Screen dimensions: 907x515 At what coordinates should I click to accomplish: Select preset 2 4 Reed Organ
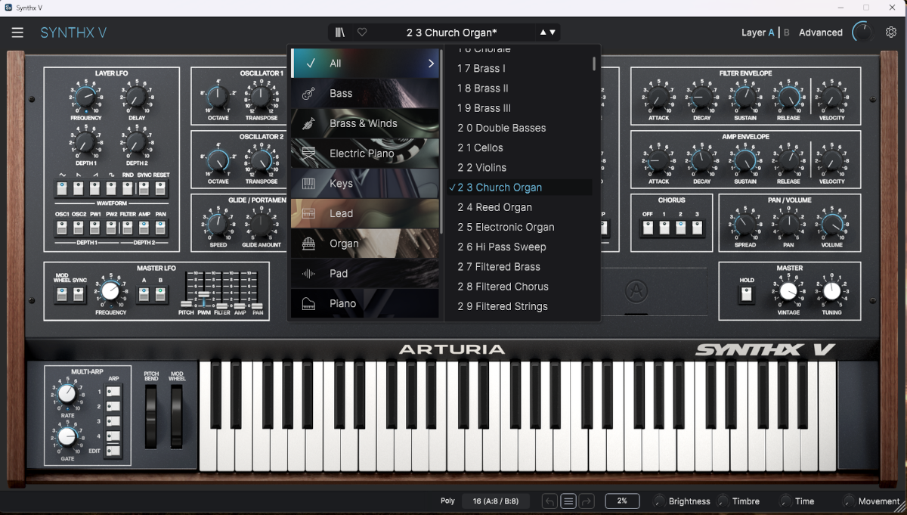point(520,207)
